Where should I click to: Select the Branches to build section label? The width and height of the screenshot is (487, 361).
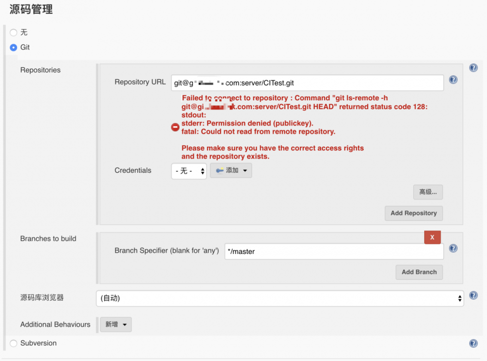[49, 238]
